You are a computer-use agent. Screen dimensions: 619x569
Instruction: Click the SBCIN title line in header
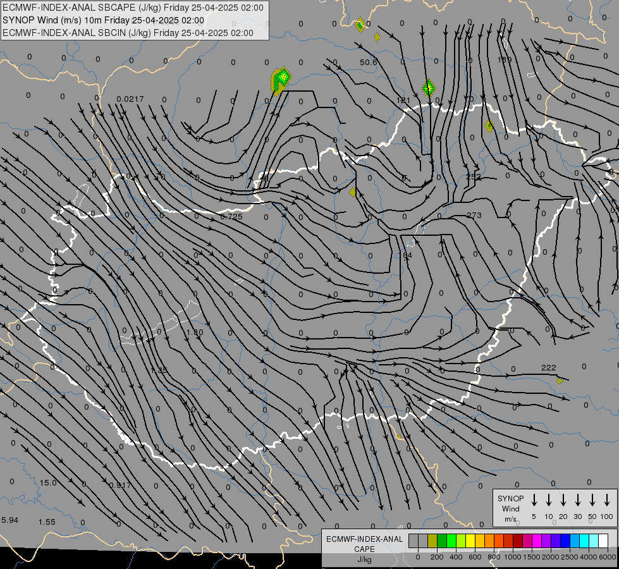point(128,33)
